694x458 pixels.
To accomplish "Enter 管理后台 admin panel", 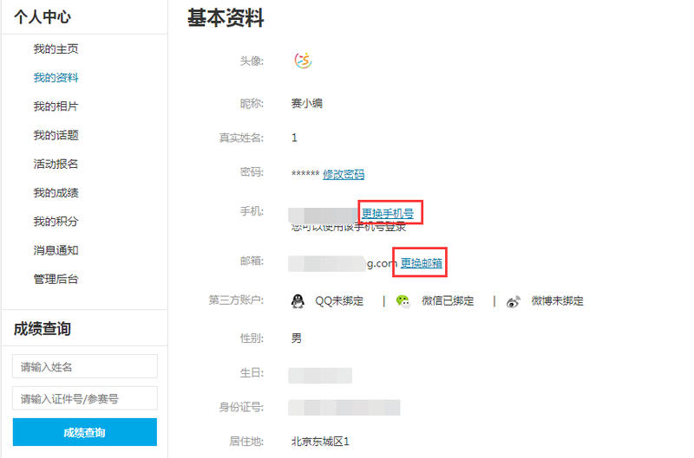I will pos(56,279).
